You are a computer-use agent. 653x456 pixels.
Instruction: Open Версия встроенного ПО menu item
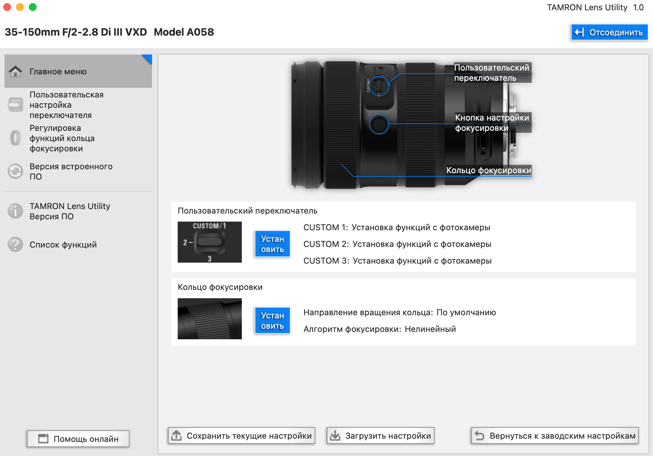pyautogui.click(x=71, y=171)
